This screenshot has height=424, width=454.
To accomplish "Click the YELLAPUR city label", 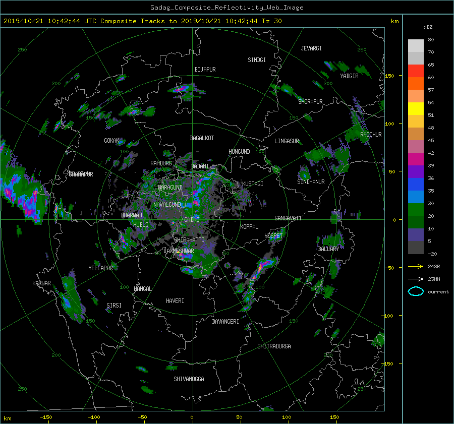I will [x=100, y=268].
